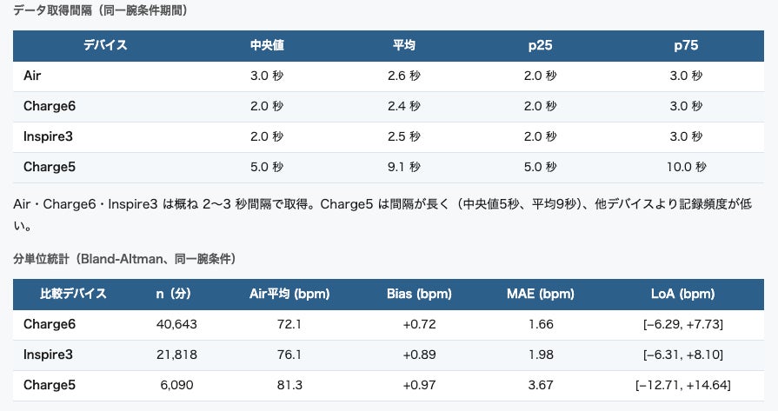
Task: Click Inspire3 in the interval table
Action: coord(48,136)
